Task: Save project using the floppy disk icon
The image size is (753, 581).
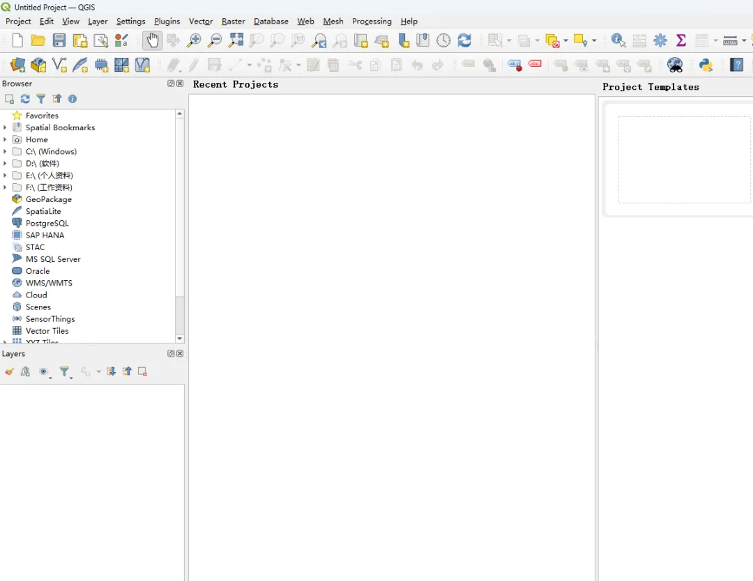Action: [59, 40]
